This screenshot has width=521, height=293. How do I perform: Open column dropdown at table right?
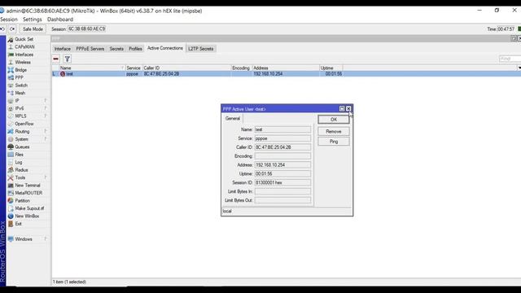(519, 68)
